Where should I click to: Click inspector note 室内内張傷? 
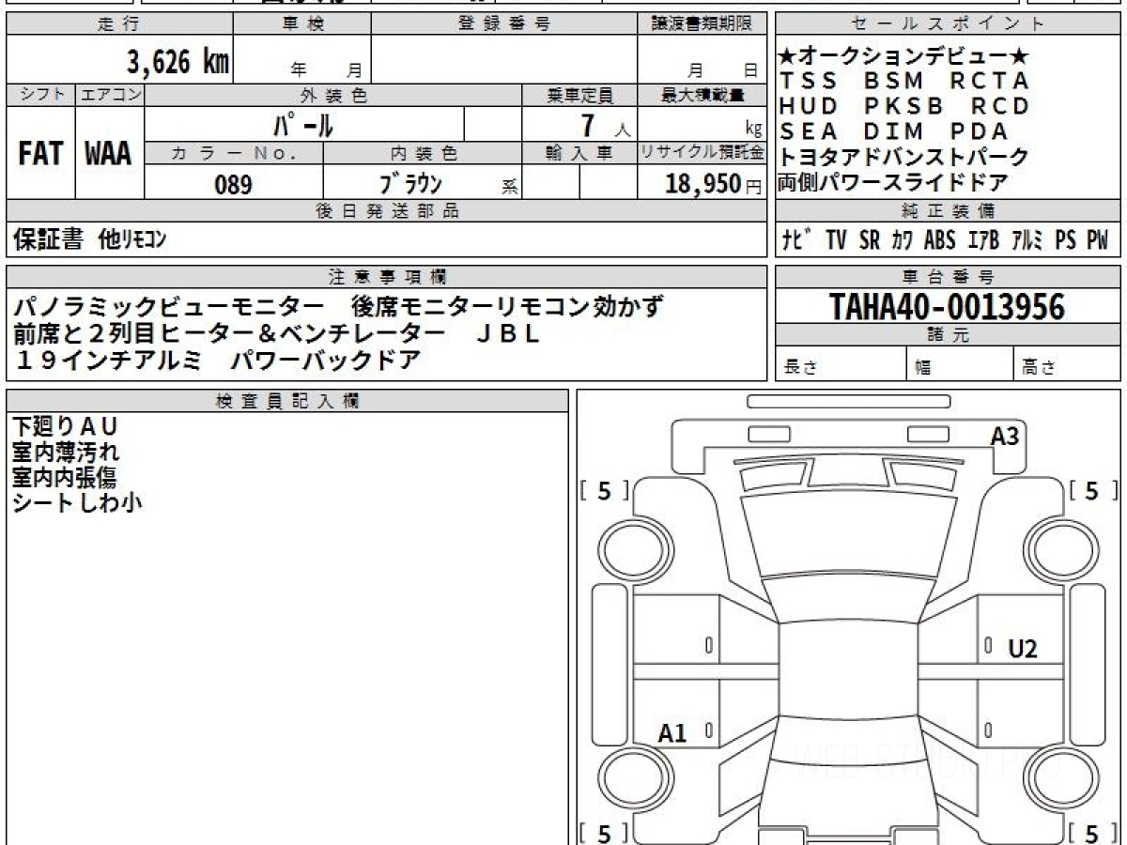point(65,478)
